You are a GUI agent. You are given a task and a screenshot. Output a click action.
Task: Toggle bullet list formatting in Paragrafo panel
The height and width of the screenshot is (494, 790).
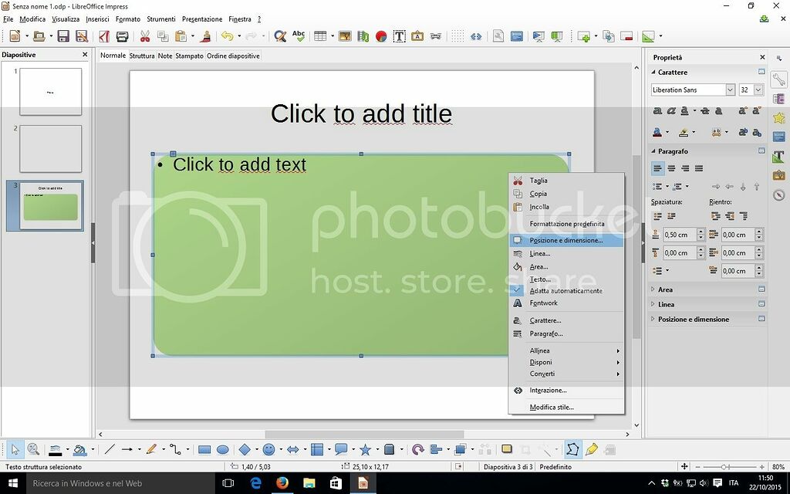point(657,186)
